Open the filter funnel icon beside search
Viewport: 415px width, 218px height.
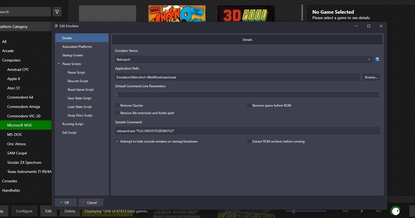pos(57,12)
